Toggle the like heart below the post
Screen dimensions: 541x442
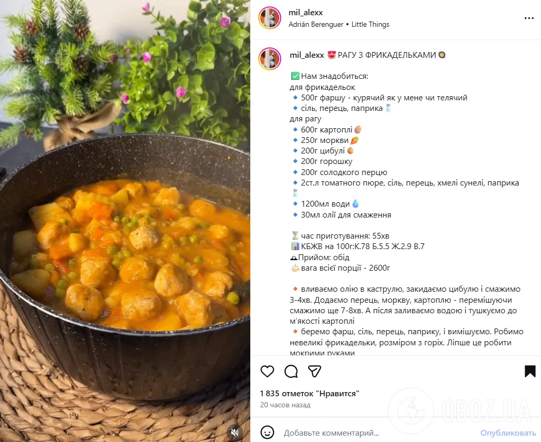click(267, 372)
